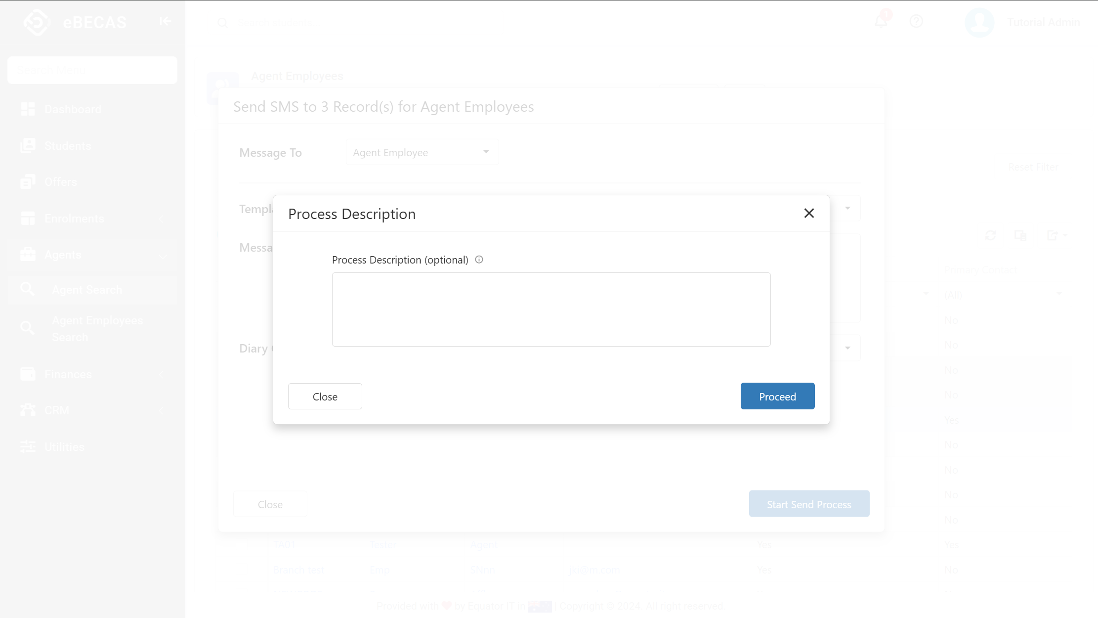Click the grid refresh icon
Screen dimensions: 1098x618
990,235
